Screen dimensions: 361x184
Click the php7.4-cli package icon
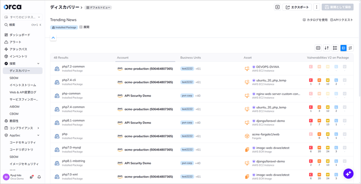coord(57,82)
